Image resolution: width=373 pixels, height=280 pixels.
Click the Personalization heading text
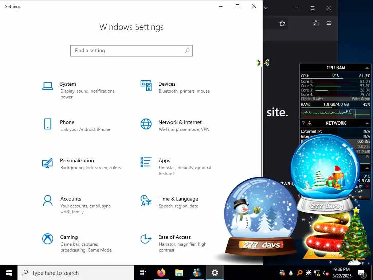pyautogui.click(x=77, y=160)
